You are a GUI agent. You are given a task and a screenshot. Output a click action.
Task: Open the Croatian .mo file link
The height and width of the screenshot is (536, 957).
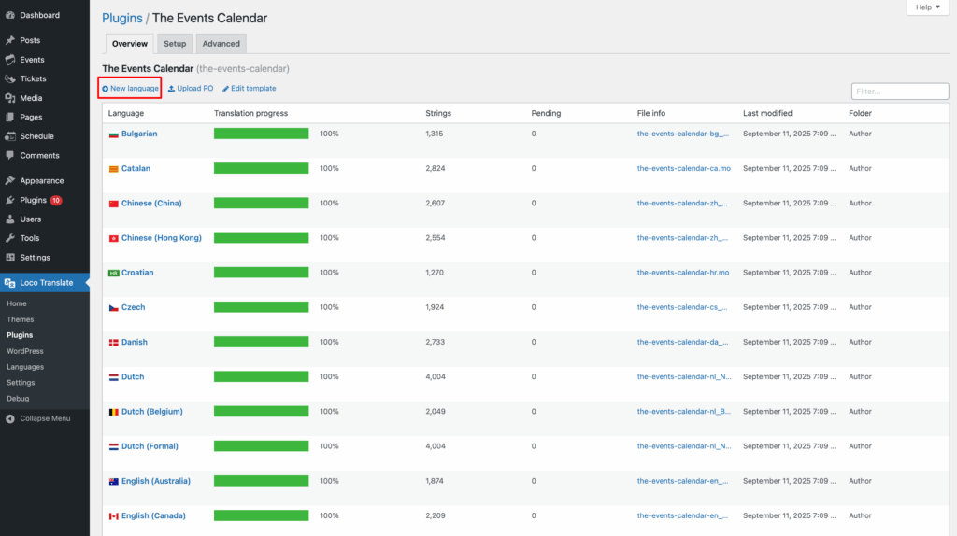click(682, 273)
